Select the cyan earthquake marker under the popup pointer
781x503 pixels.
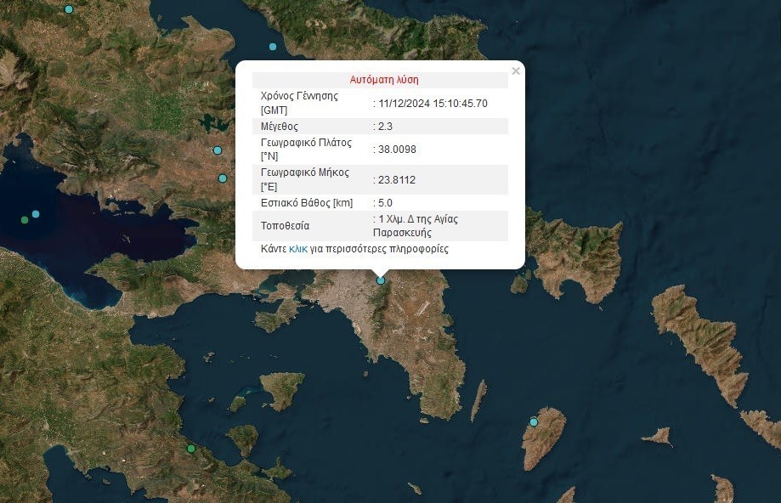[x=381, y=280]
